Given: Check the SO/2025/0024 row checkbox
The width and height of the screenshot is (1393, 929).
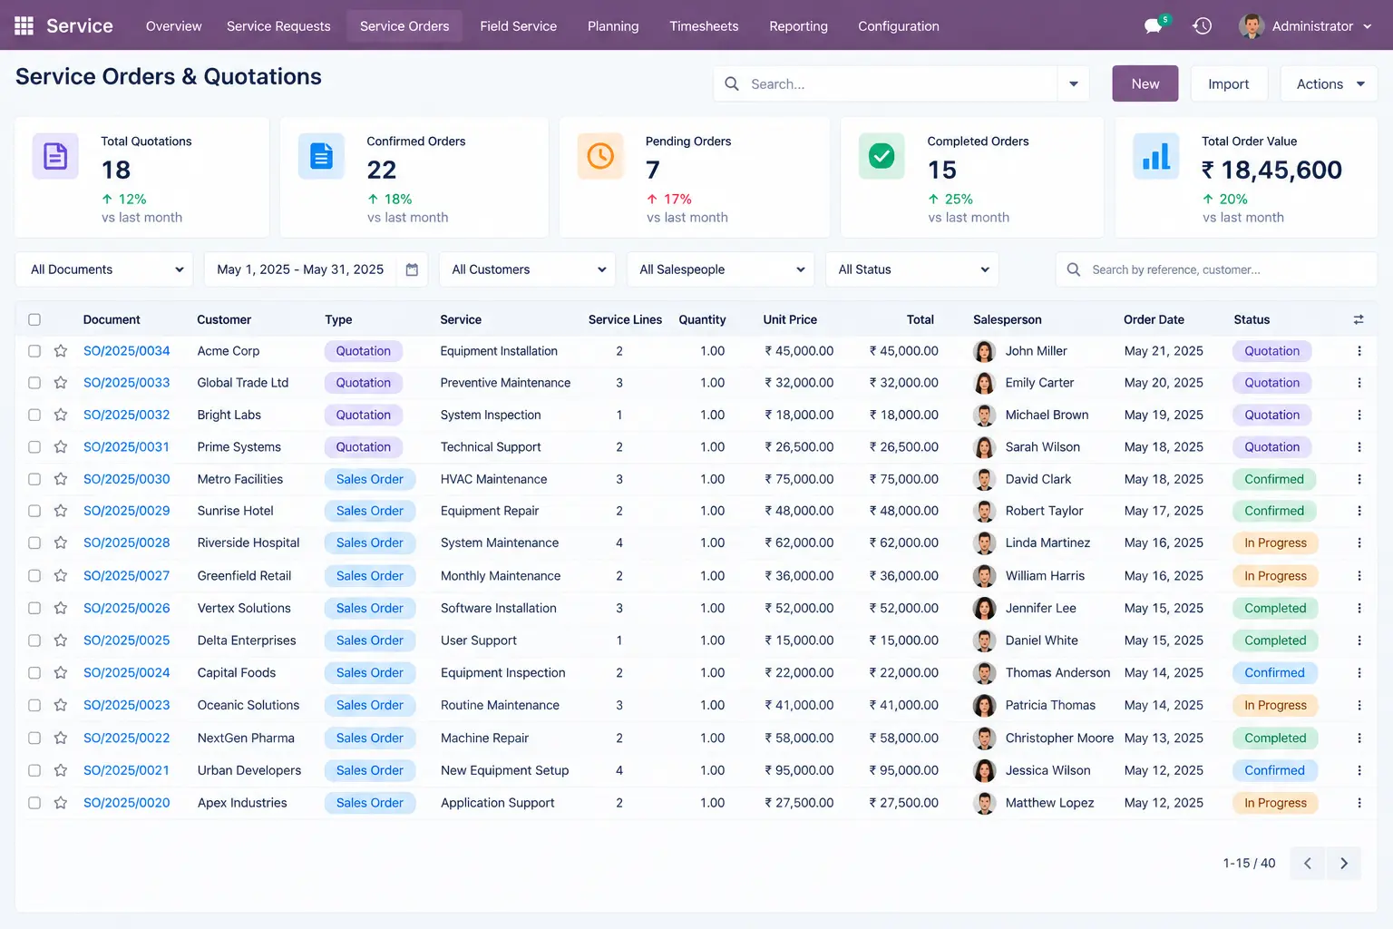Looking at the screenshot, I should (34, 672).
